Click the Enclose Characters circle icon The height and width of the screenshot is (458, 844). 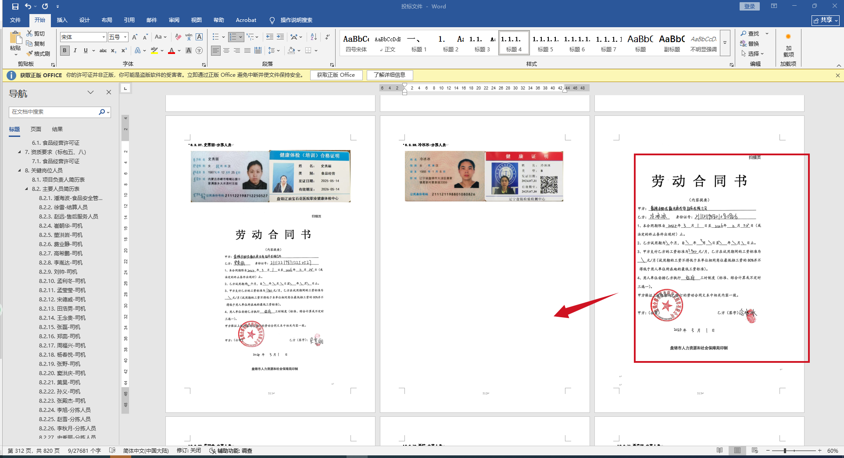199,50
